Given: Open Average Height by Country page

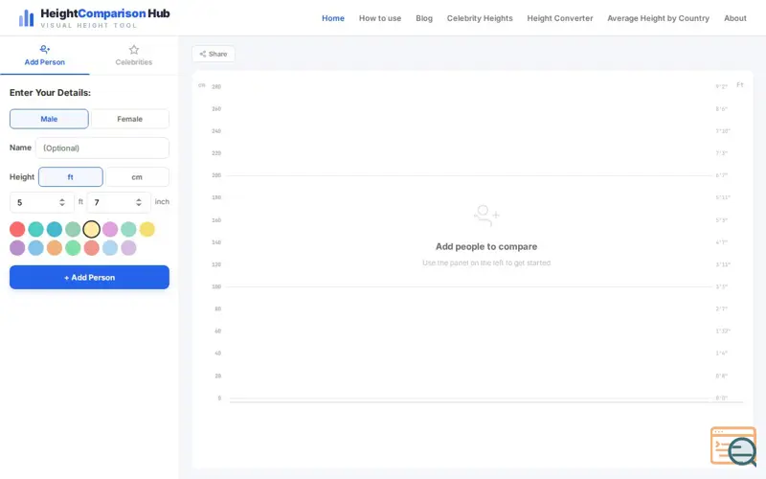Looking at the screenshot, I should [658, 18].
